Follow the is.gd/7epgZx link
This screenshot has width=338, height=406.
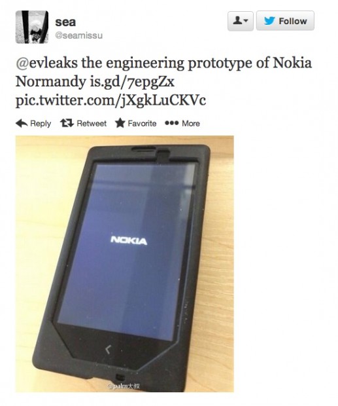click(132, 82)
